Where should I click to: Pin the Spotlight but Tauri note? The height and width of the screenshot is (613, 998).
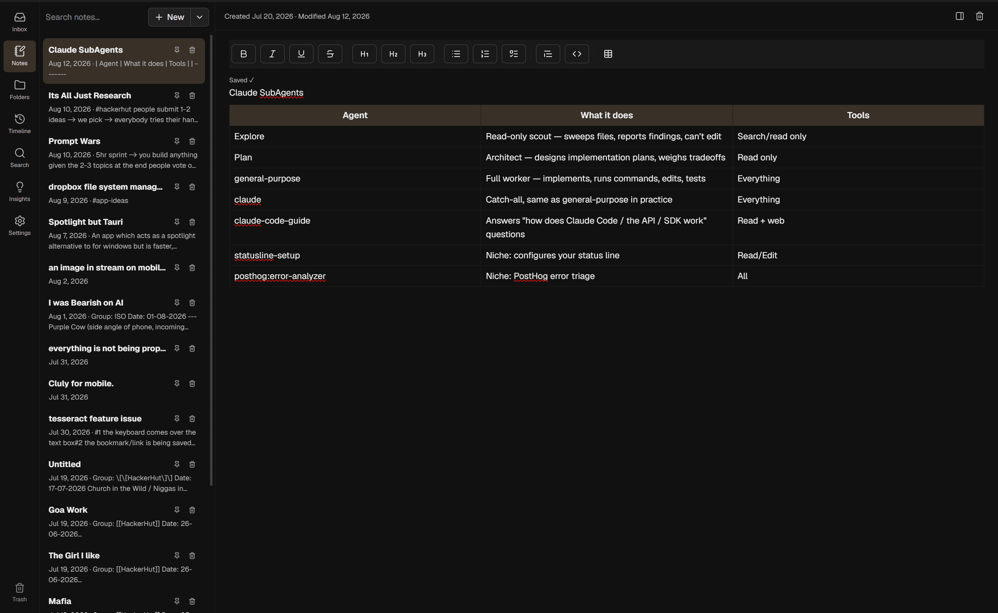pyautogui.click(x=177, y=222)
